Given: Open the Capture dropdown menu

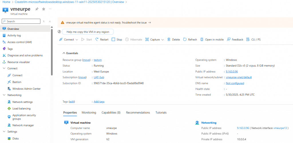Looking at the screenshot, I should 163,40.
